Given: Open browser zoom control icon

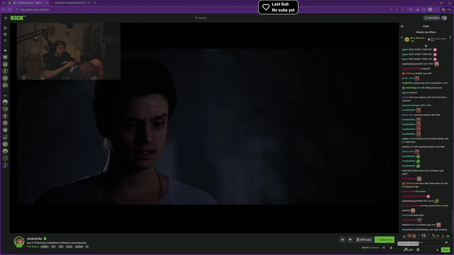Looking at the screenshot, I should 391,10.
